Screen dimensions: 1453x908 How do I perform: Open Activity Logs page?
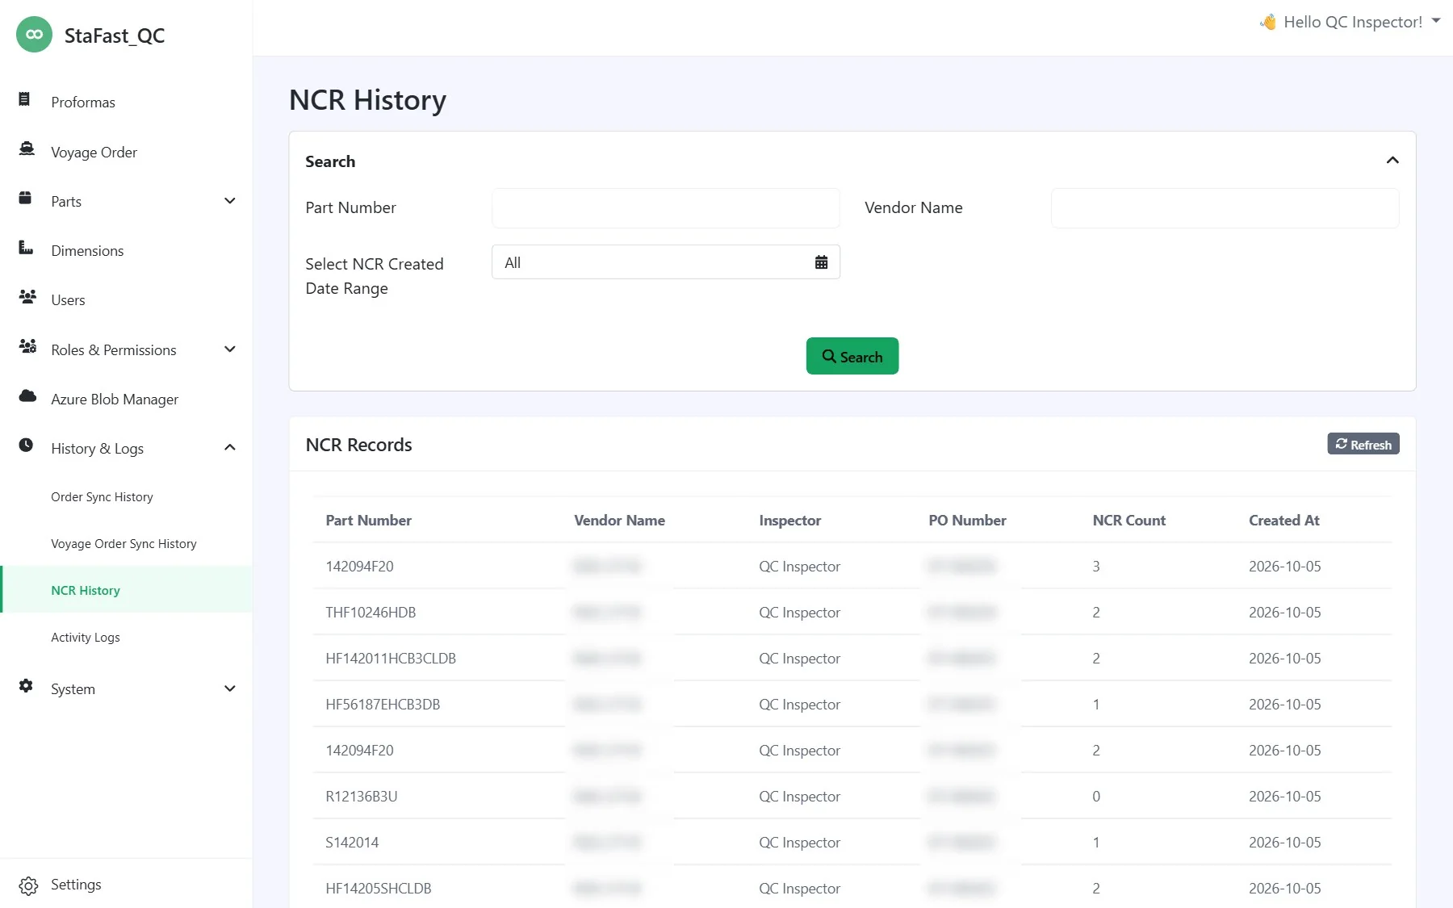click(x=85, y=638)
